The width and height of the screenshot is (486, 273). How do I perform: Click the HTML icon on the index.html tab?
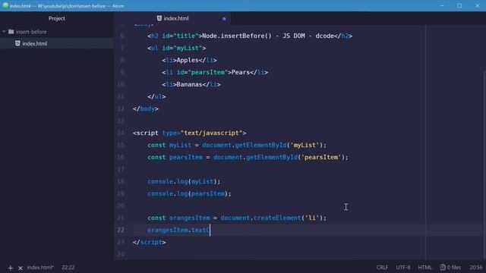tap(159, 18)
